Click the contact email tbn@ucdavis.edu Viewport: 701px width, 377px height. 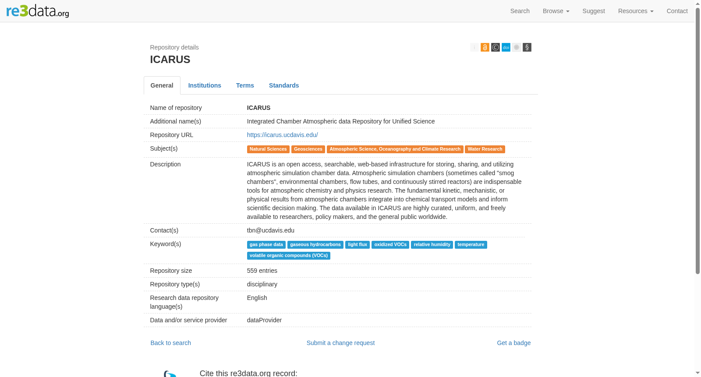tap(271, 230)
